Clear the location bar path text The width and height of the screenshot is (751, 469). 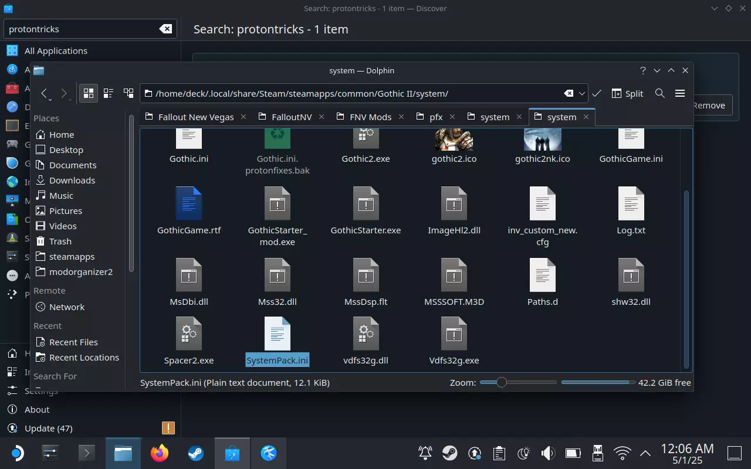coord(569,93)
